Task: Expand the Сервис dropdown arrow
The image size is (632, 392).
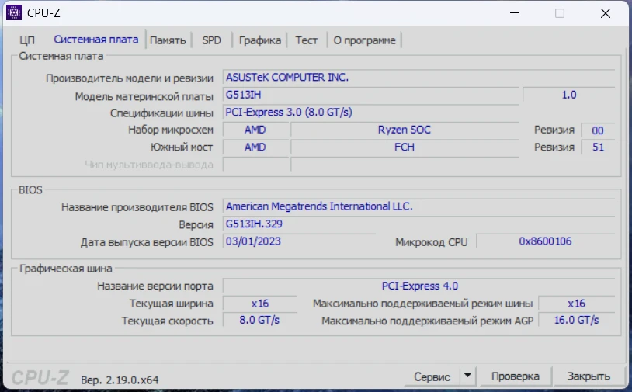Action: pyautogui.click(x=467, y=376)
